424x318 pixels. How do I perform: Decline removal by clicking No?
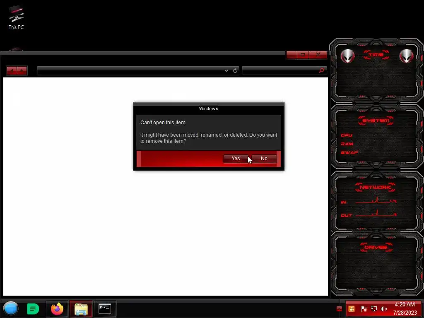tap(264, 159)
